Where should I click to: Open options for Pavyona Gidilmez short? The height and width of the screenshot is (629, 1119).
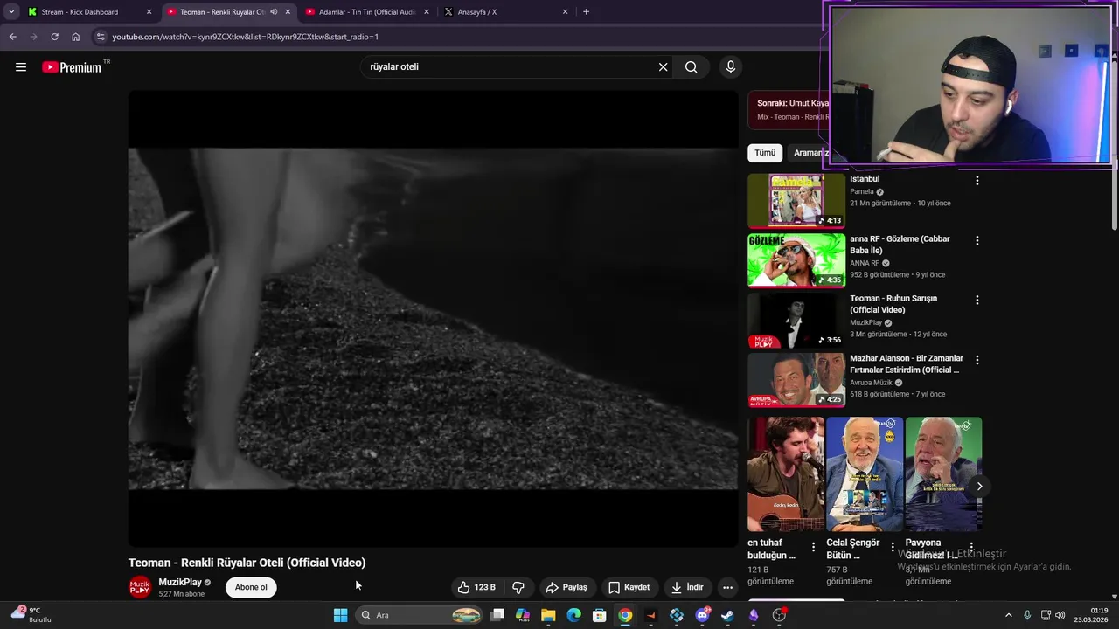[971, 547]
